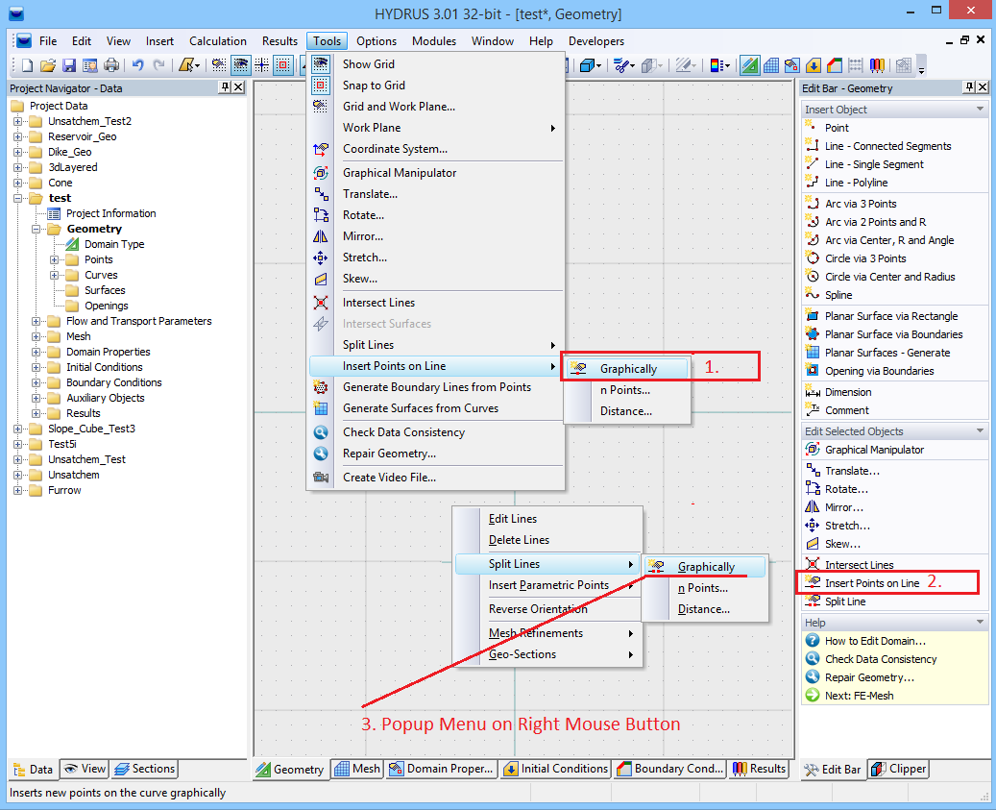Expand the Dike_Geo project node
Image resolution: width=996 pixels, height=810 pixels.
(18, 152)
